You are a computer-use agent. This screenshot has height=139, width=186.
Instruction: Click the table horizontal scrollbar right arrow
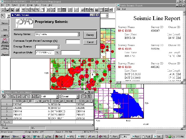(92, 125)
